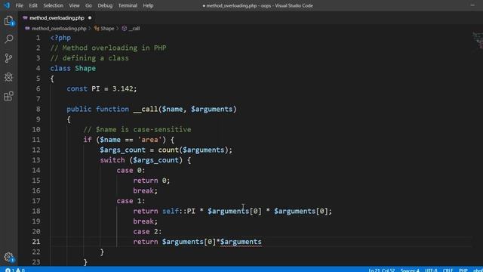Click 'break;' on line 19
Viewport: 483px width, 272px height.
coord(146,221)
